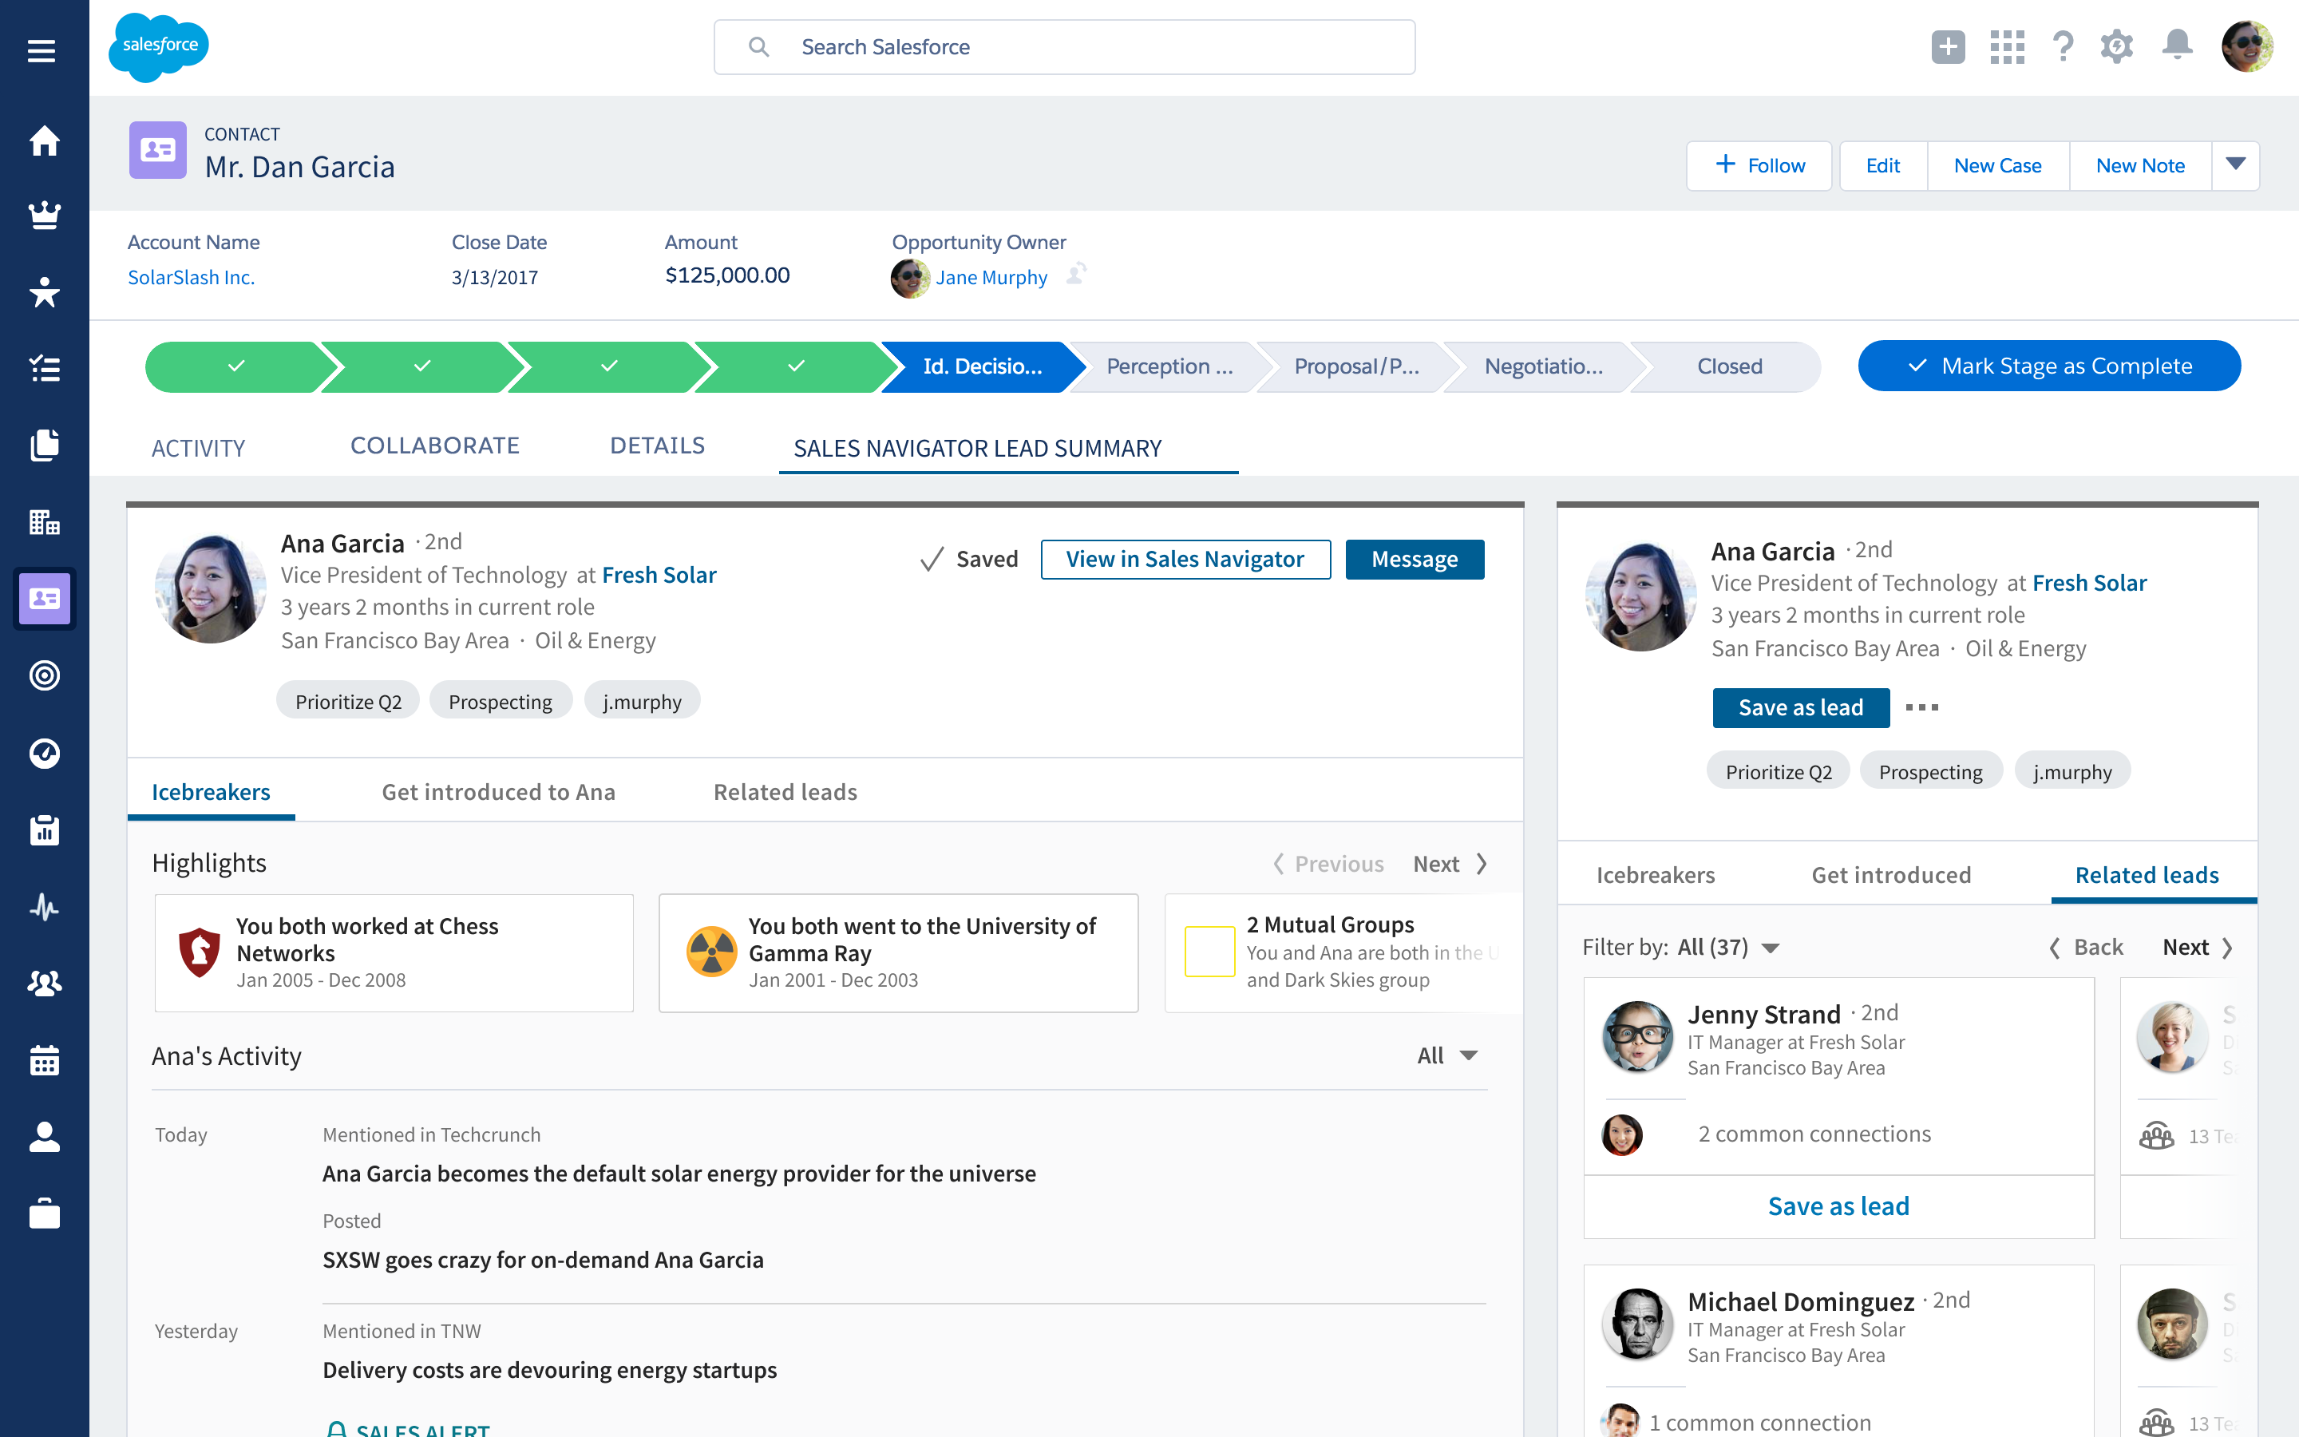Open the notifications bell
Screen dimensions: 2299x1437
pos(2176,46)
